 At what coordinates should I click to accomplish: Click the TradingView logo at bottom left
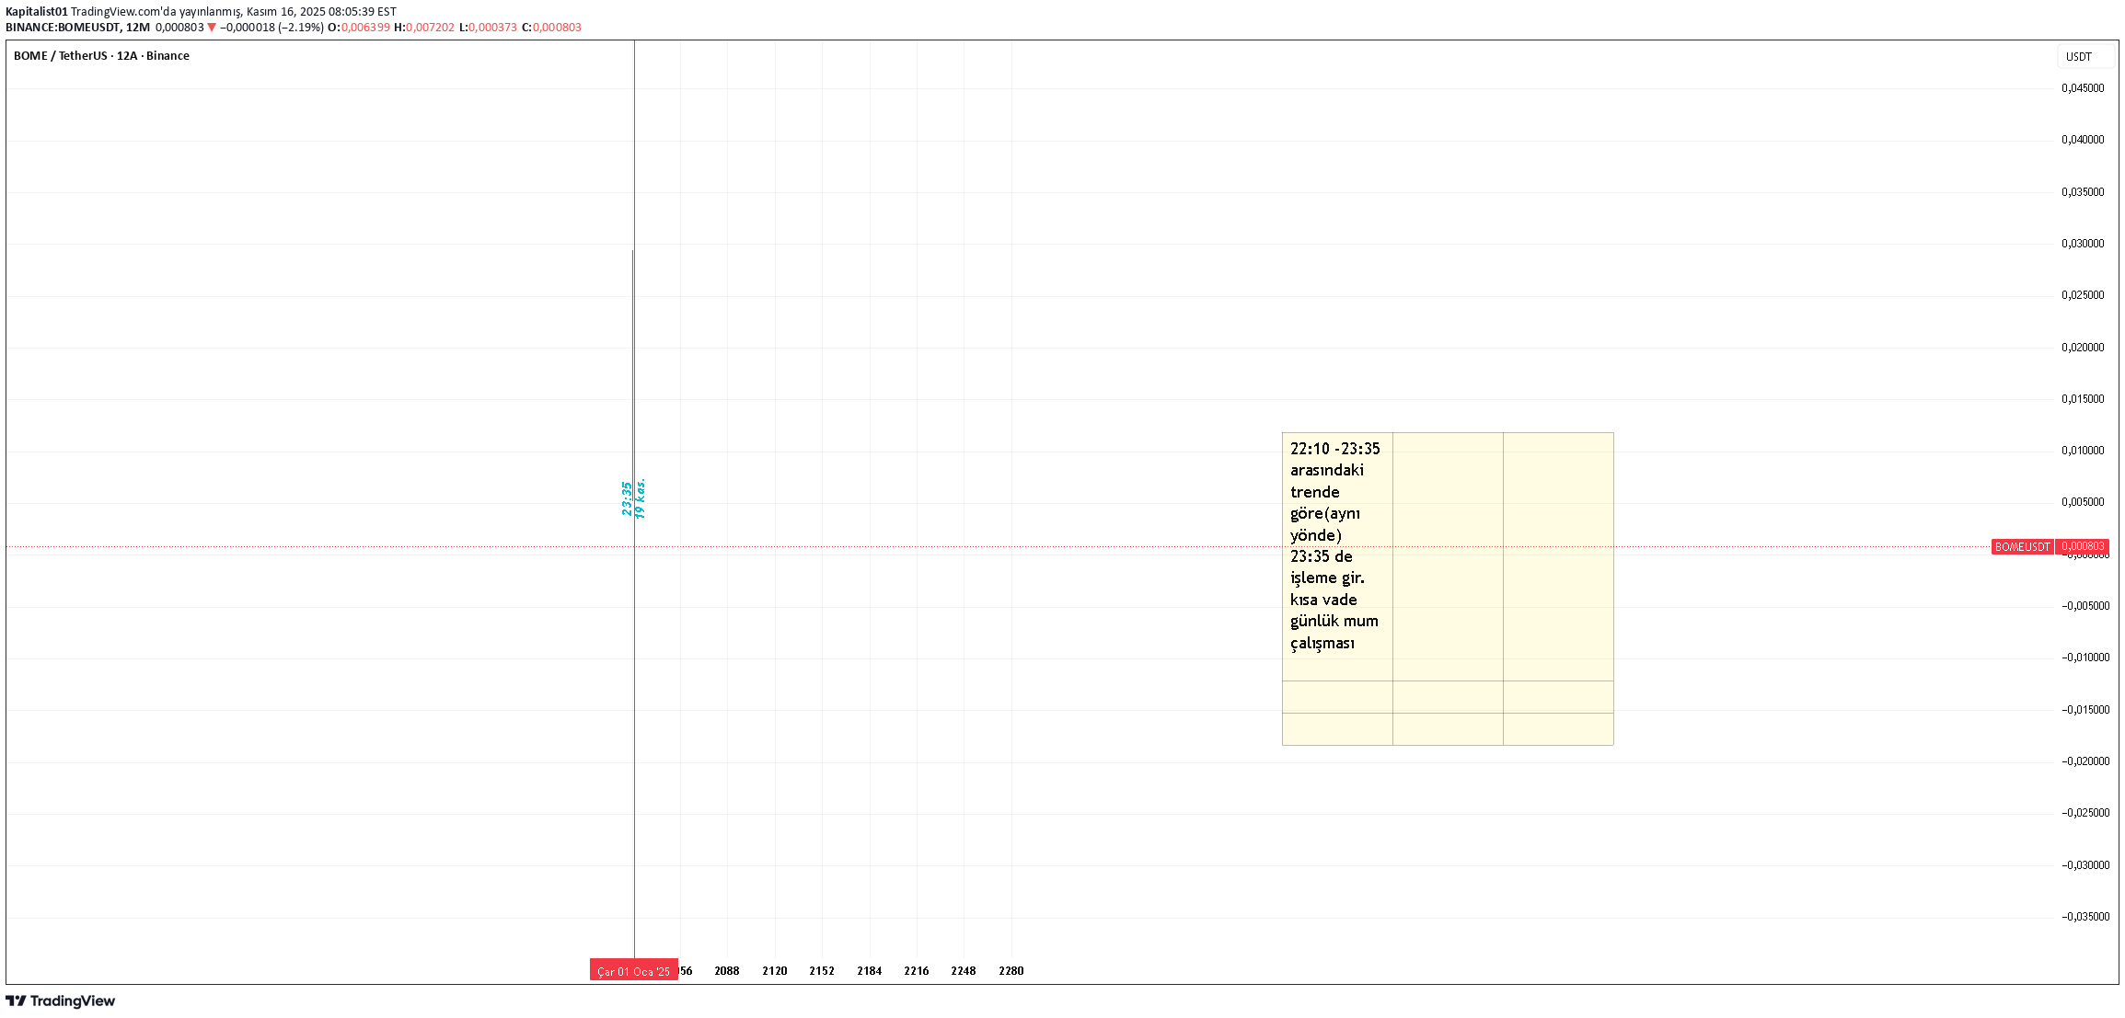pyautogui.click(x=61, y=1001)
